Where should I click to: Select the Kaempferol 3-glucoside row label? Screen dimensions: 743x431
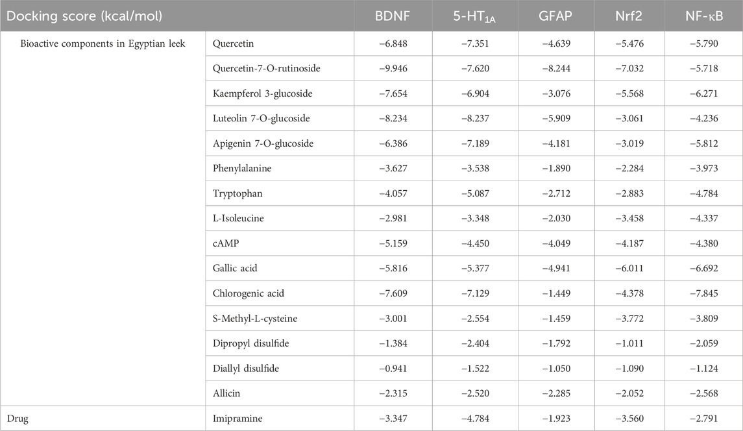[x=262, y=93]
